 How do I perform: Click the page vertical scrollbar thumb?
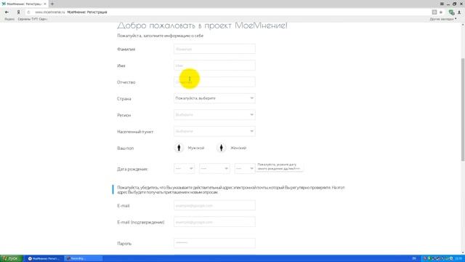tap(463, 109)
